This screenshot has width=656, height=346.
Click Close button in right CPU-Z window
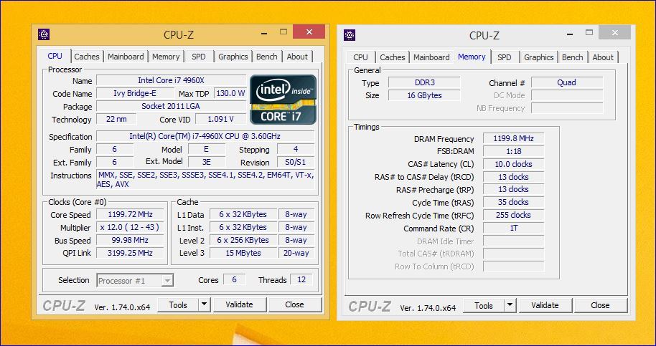(600, 306)
